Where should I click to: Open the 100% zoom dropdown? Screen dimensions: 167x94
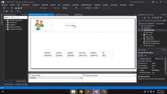[110, 8]
